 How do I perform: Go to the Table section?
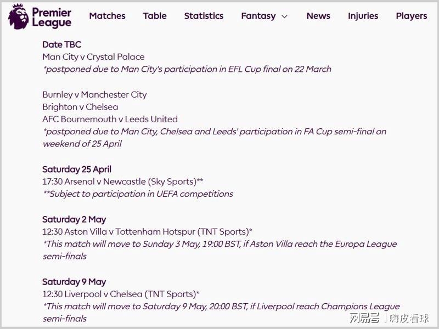pos(155,16)
